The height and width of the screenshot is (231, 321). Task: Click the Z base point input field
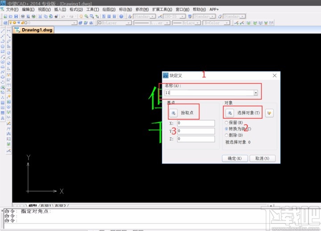[x=196, y=139]
